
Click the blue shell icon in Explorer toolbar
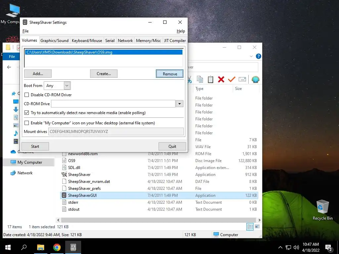255,79
